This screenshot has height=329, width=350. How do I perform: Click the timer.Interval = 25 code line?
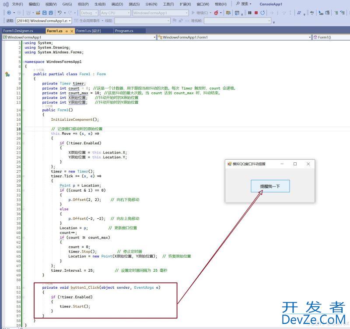click(x=73, y=270)
